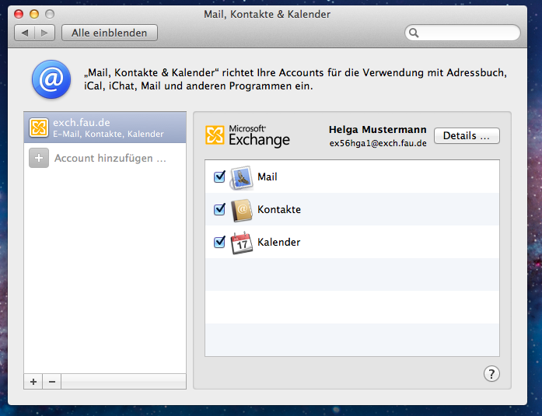The height and width of the screenshot is (416, 542).
Task: Click the Kalender calendar icon
Action: point(242,243)
